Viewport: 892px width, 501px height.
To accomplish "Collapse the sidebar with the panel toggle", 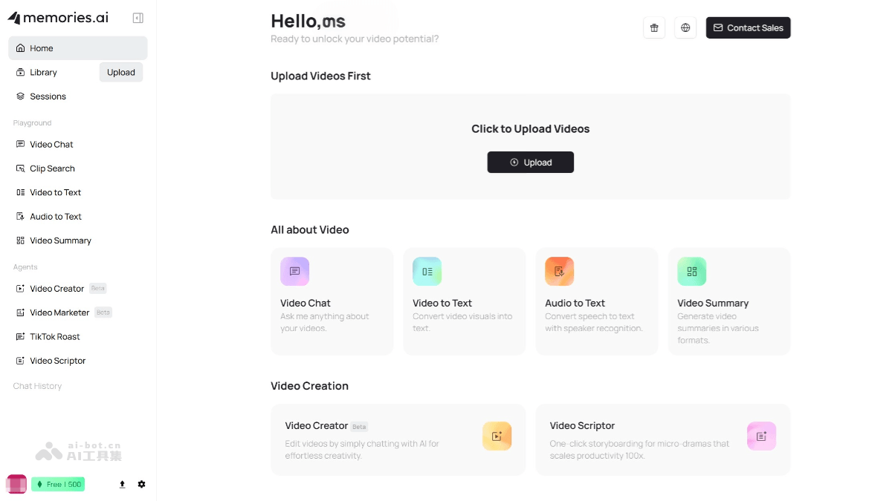I will coord(138,17).
